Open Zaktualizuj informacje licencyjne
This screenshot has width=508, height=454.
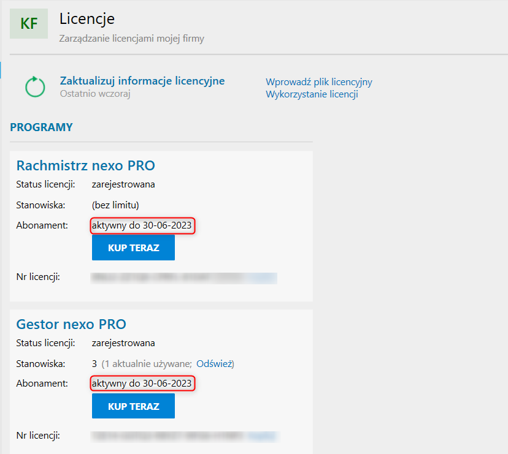tap(142, 81)
